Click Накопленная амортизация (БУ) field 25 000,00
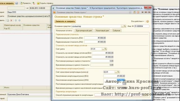The height and width of the screenshot is (101, 180). tap(114, 76)
